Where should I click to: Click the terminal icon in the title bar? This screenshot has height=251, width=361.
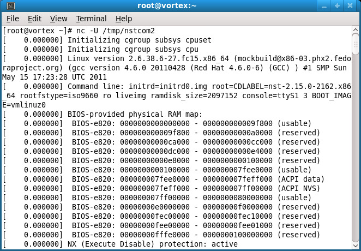click(x=11, y=6)
